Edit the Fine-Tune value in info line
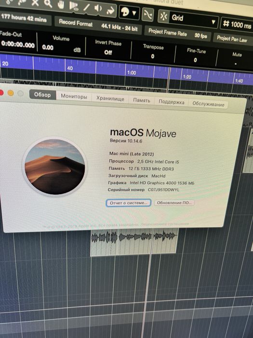The image size is (253, 338). 195,60
